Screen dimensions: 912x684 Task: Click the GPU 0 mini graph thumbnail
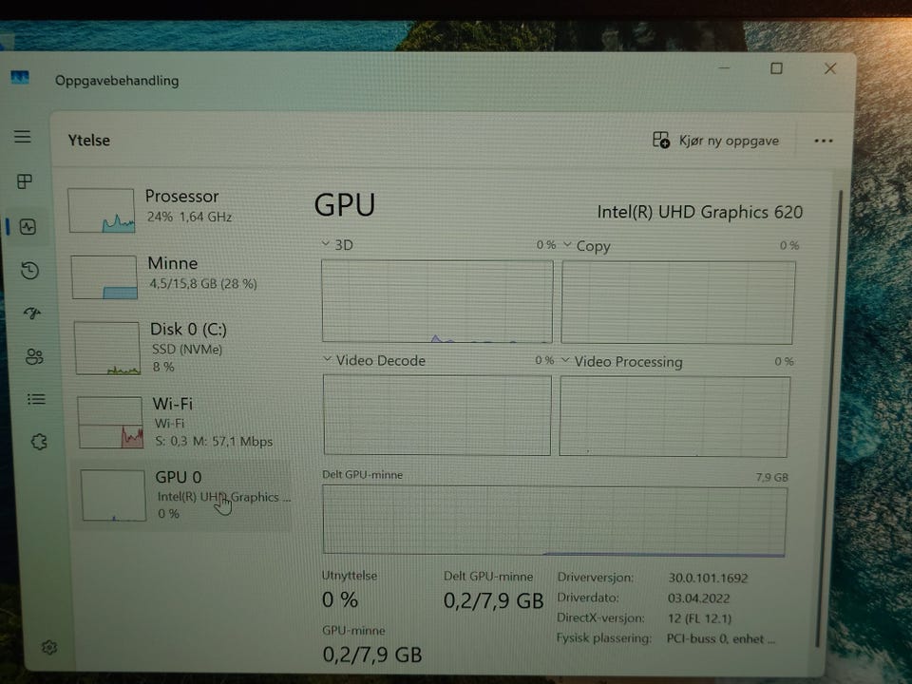coord(113,496)
